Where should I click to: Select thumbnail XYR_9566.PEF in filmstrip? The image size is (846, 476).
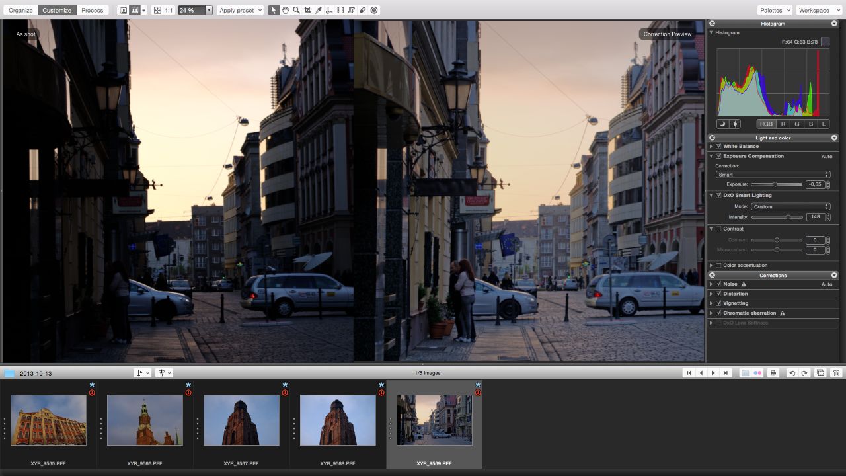click(145, 420)
